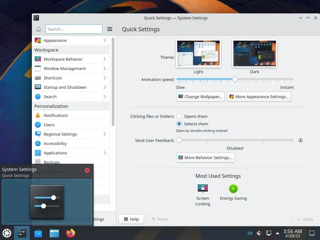
Task: Click the Window Management icon
Action: (38, 68)
